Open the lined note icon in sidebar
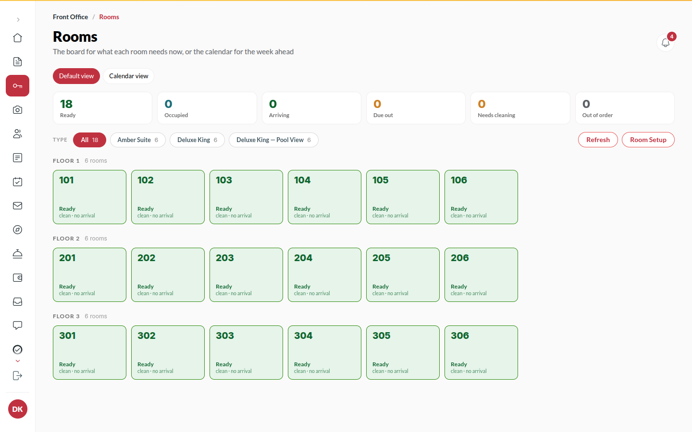692x432 pixels. click(18, 158)
